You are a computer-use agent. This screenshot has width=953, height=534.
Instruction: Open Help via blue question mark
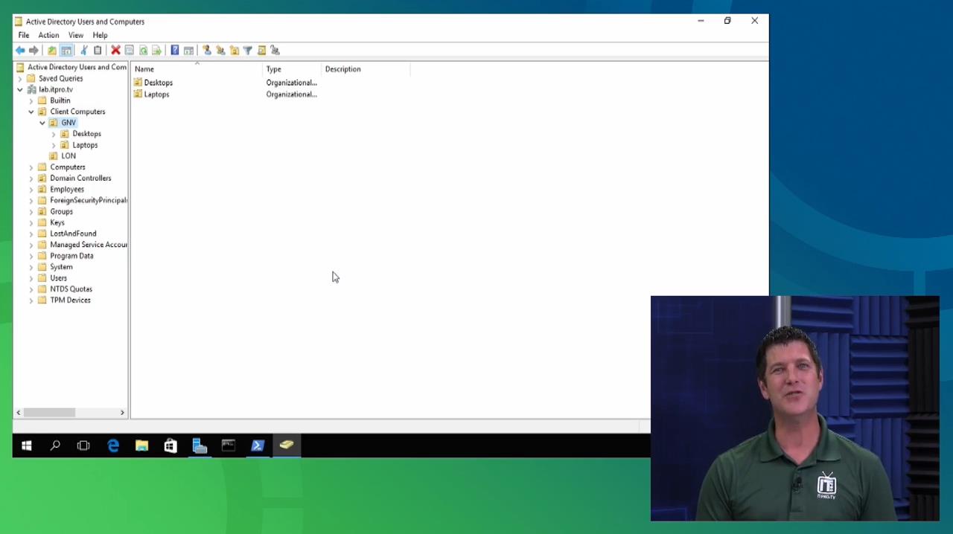[x=174, y=51]
